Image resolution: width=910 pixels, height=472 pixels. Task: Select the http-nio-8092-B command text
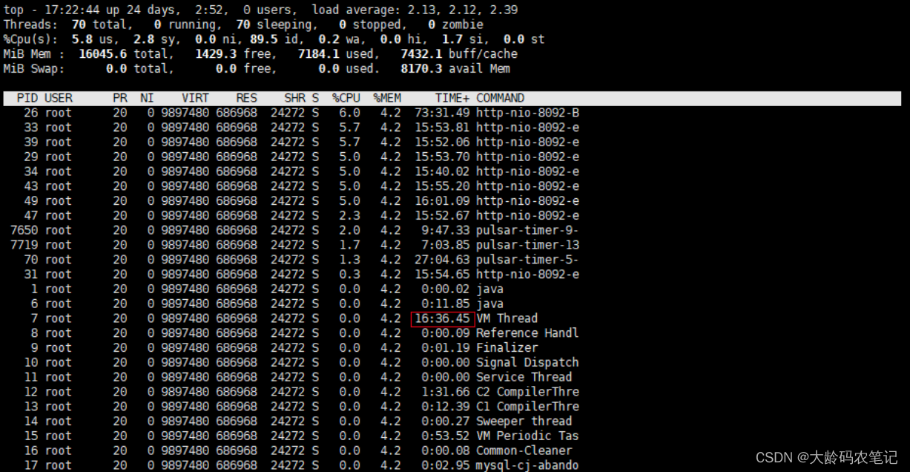(x=527, y=113)
